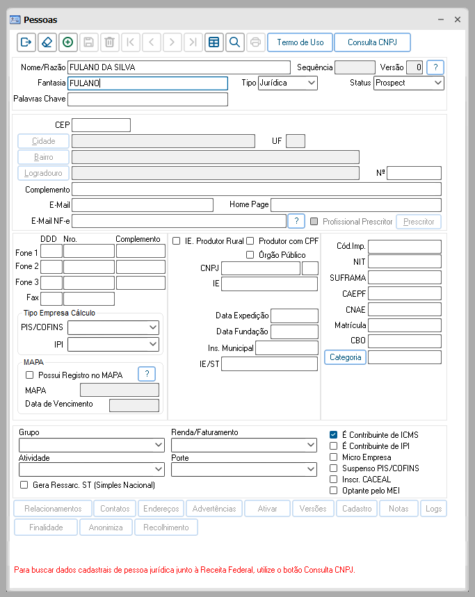Viewport: 475px width, 597px height.
Task: Click into the CEP field
Action: (x=102, y=125)
